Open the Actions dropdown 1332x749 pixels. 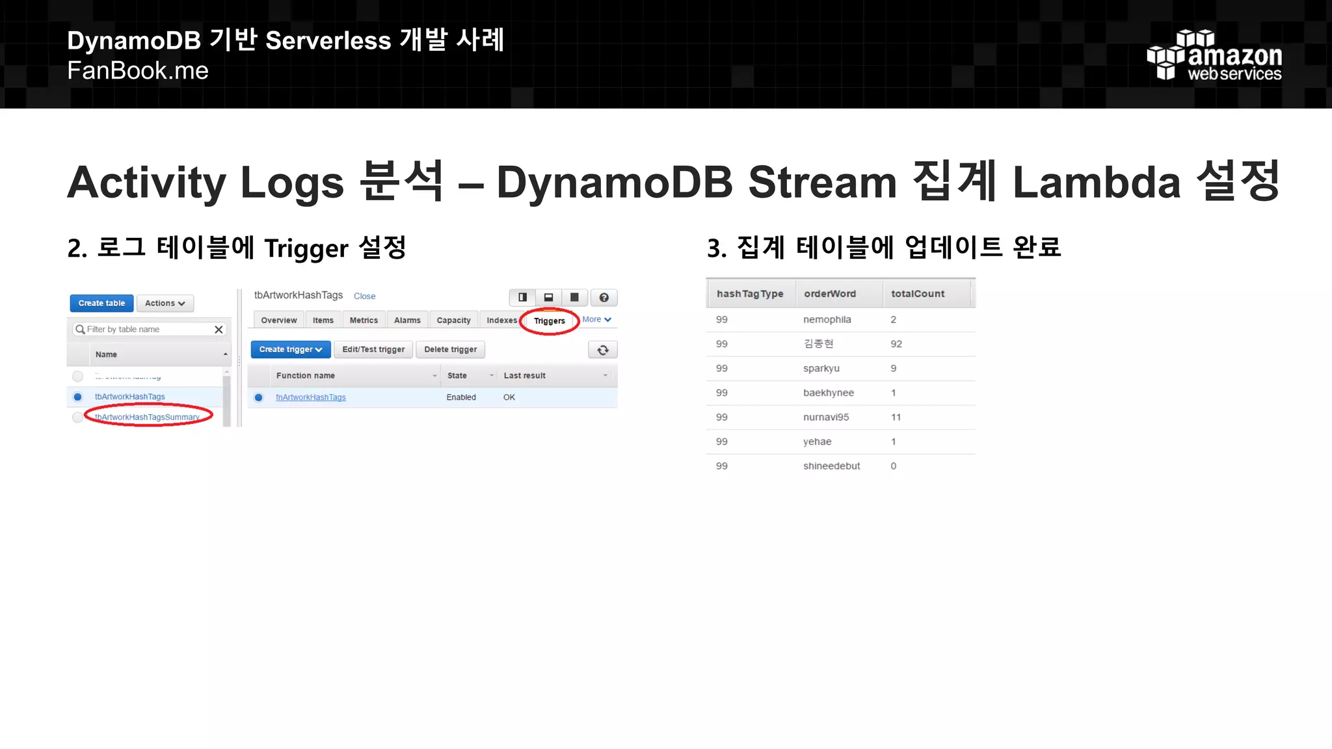pos(165,303)
